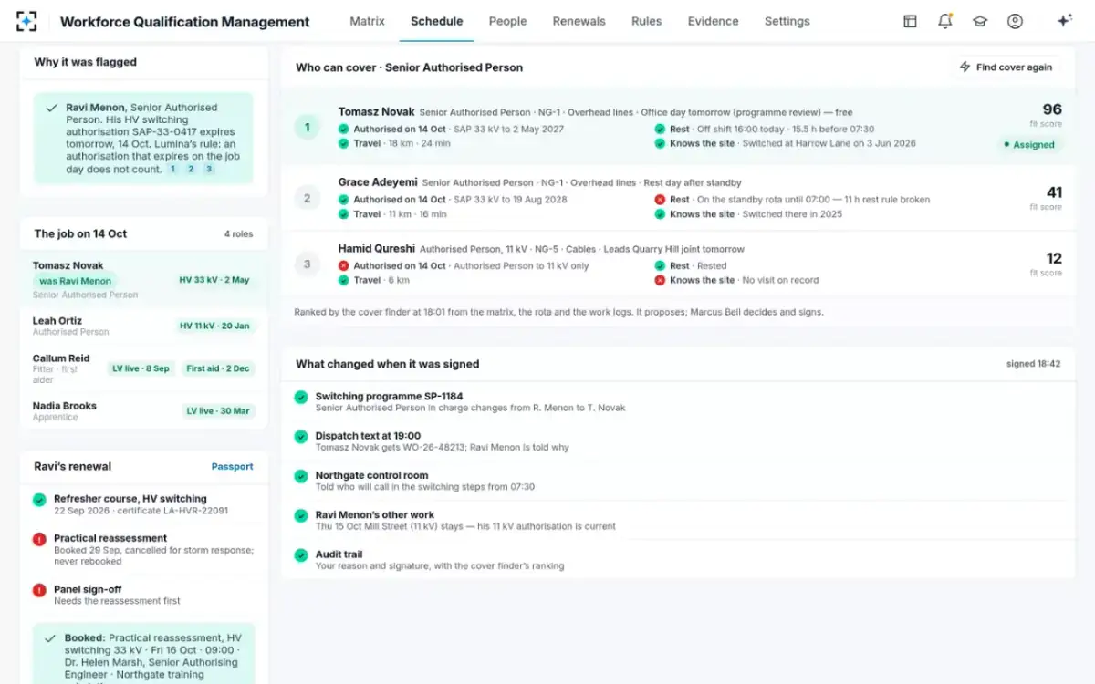Click the rank 3 circle beside Hamid Qureshi
Image resolution: width=1095 pixels, height=684 pixels.
307,264
